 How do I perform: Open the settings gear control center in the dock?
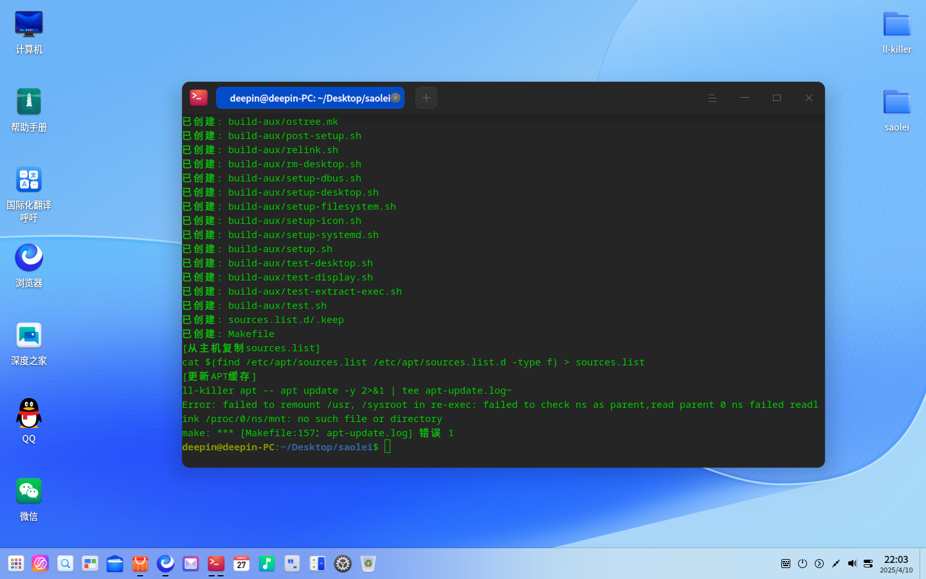pos(343,564)
